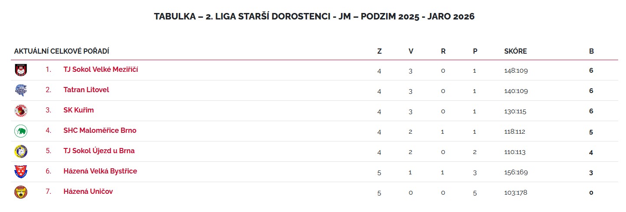Click rank number 7 in the last row
The width and height of the screenshot is (626, 212).
(x=49, y=191)
